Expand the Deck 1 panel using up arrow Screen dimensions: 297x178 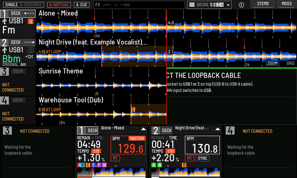point(143,129)
